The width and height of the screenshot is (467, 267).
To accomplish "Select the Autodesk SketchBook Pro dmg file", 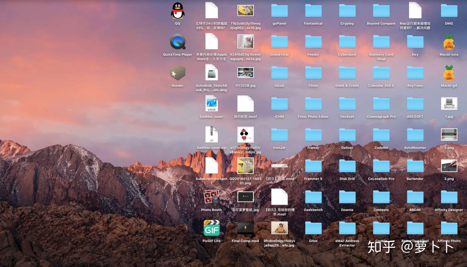I will 212,72.
